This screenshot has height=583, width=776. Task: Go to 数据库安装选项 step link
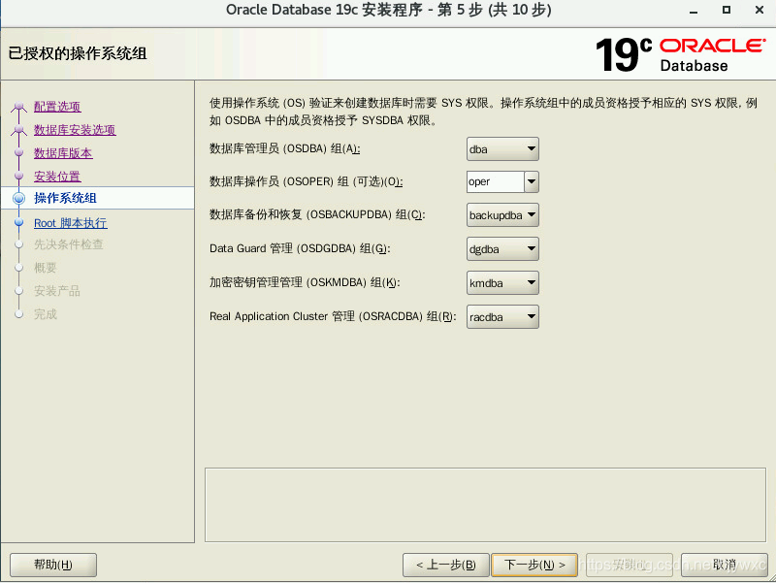coord(75,130)
